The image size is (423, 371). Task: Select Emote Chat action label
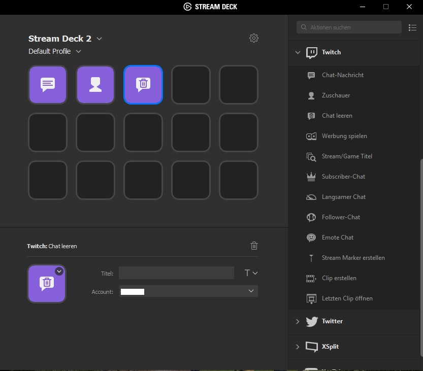pos(338,238)
